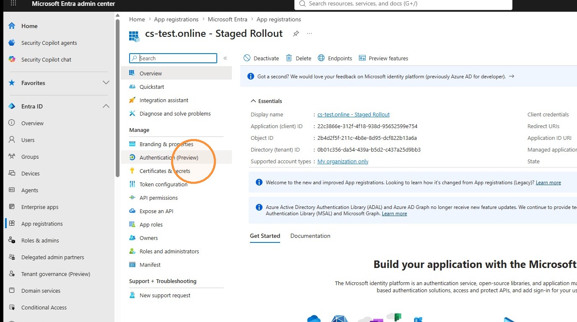577x322 pixels.
Task: Click the Object ID value
Action: [367, 138]
